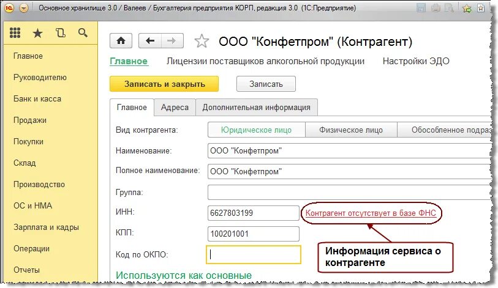Open Операции section in sidebar
Viewport: 498px width, 288px height.
pyautogui.click(x=31, y=249)
